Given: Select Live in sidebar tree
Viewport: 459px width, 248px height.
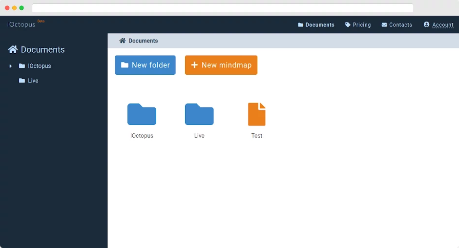Looking at the screenshot, I should (33, 81).
